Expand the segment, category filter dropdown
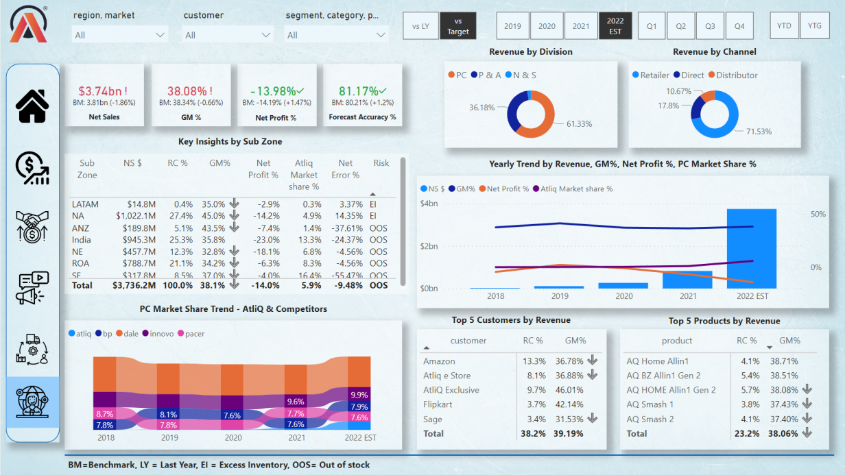The height and width of the screenshot is (475, 845). [336, 35]
